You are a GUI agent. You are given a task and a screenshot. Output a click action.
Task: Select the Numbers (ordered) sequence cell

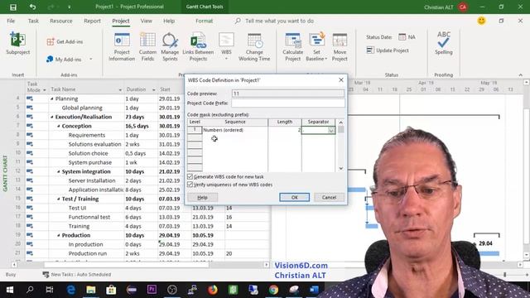[235, 130]
